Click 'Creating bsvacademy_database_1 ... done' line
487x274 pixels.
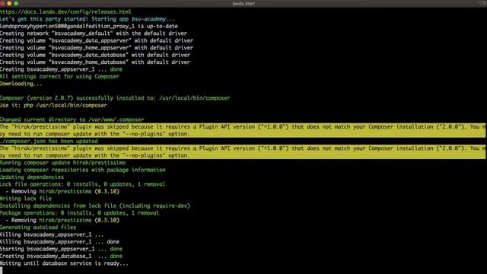tap(61, 256)
